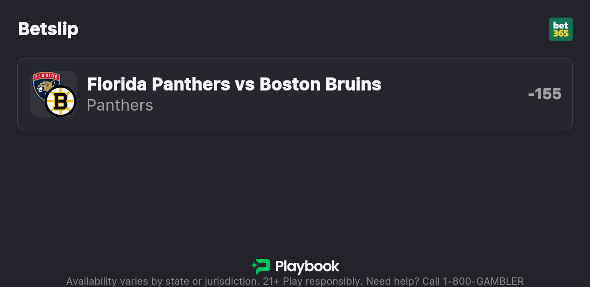The height and width of the screenshot is (287, 590).
Task: Select the -155 odds value
Action: 544,94
